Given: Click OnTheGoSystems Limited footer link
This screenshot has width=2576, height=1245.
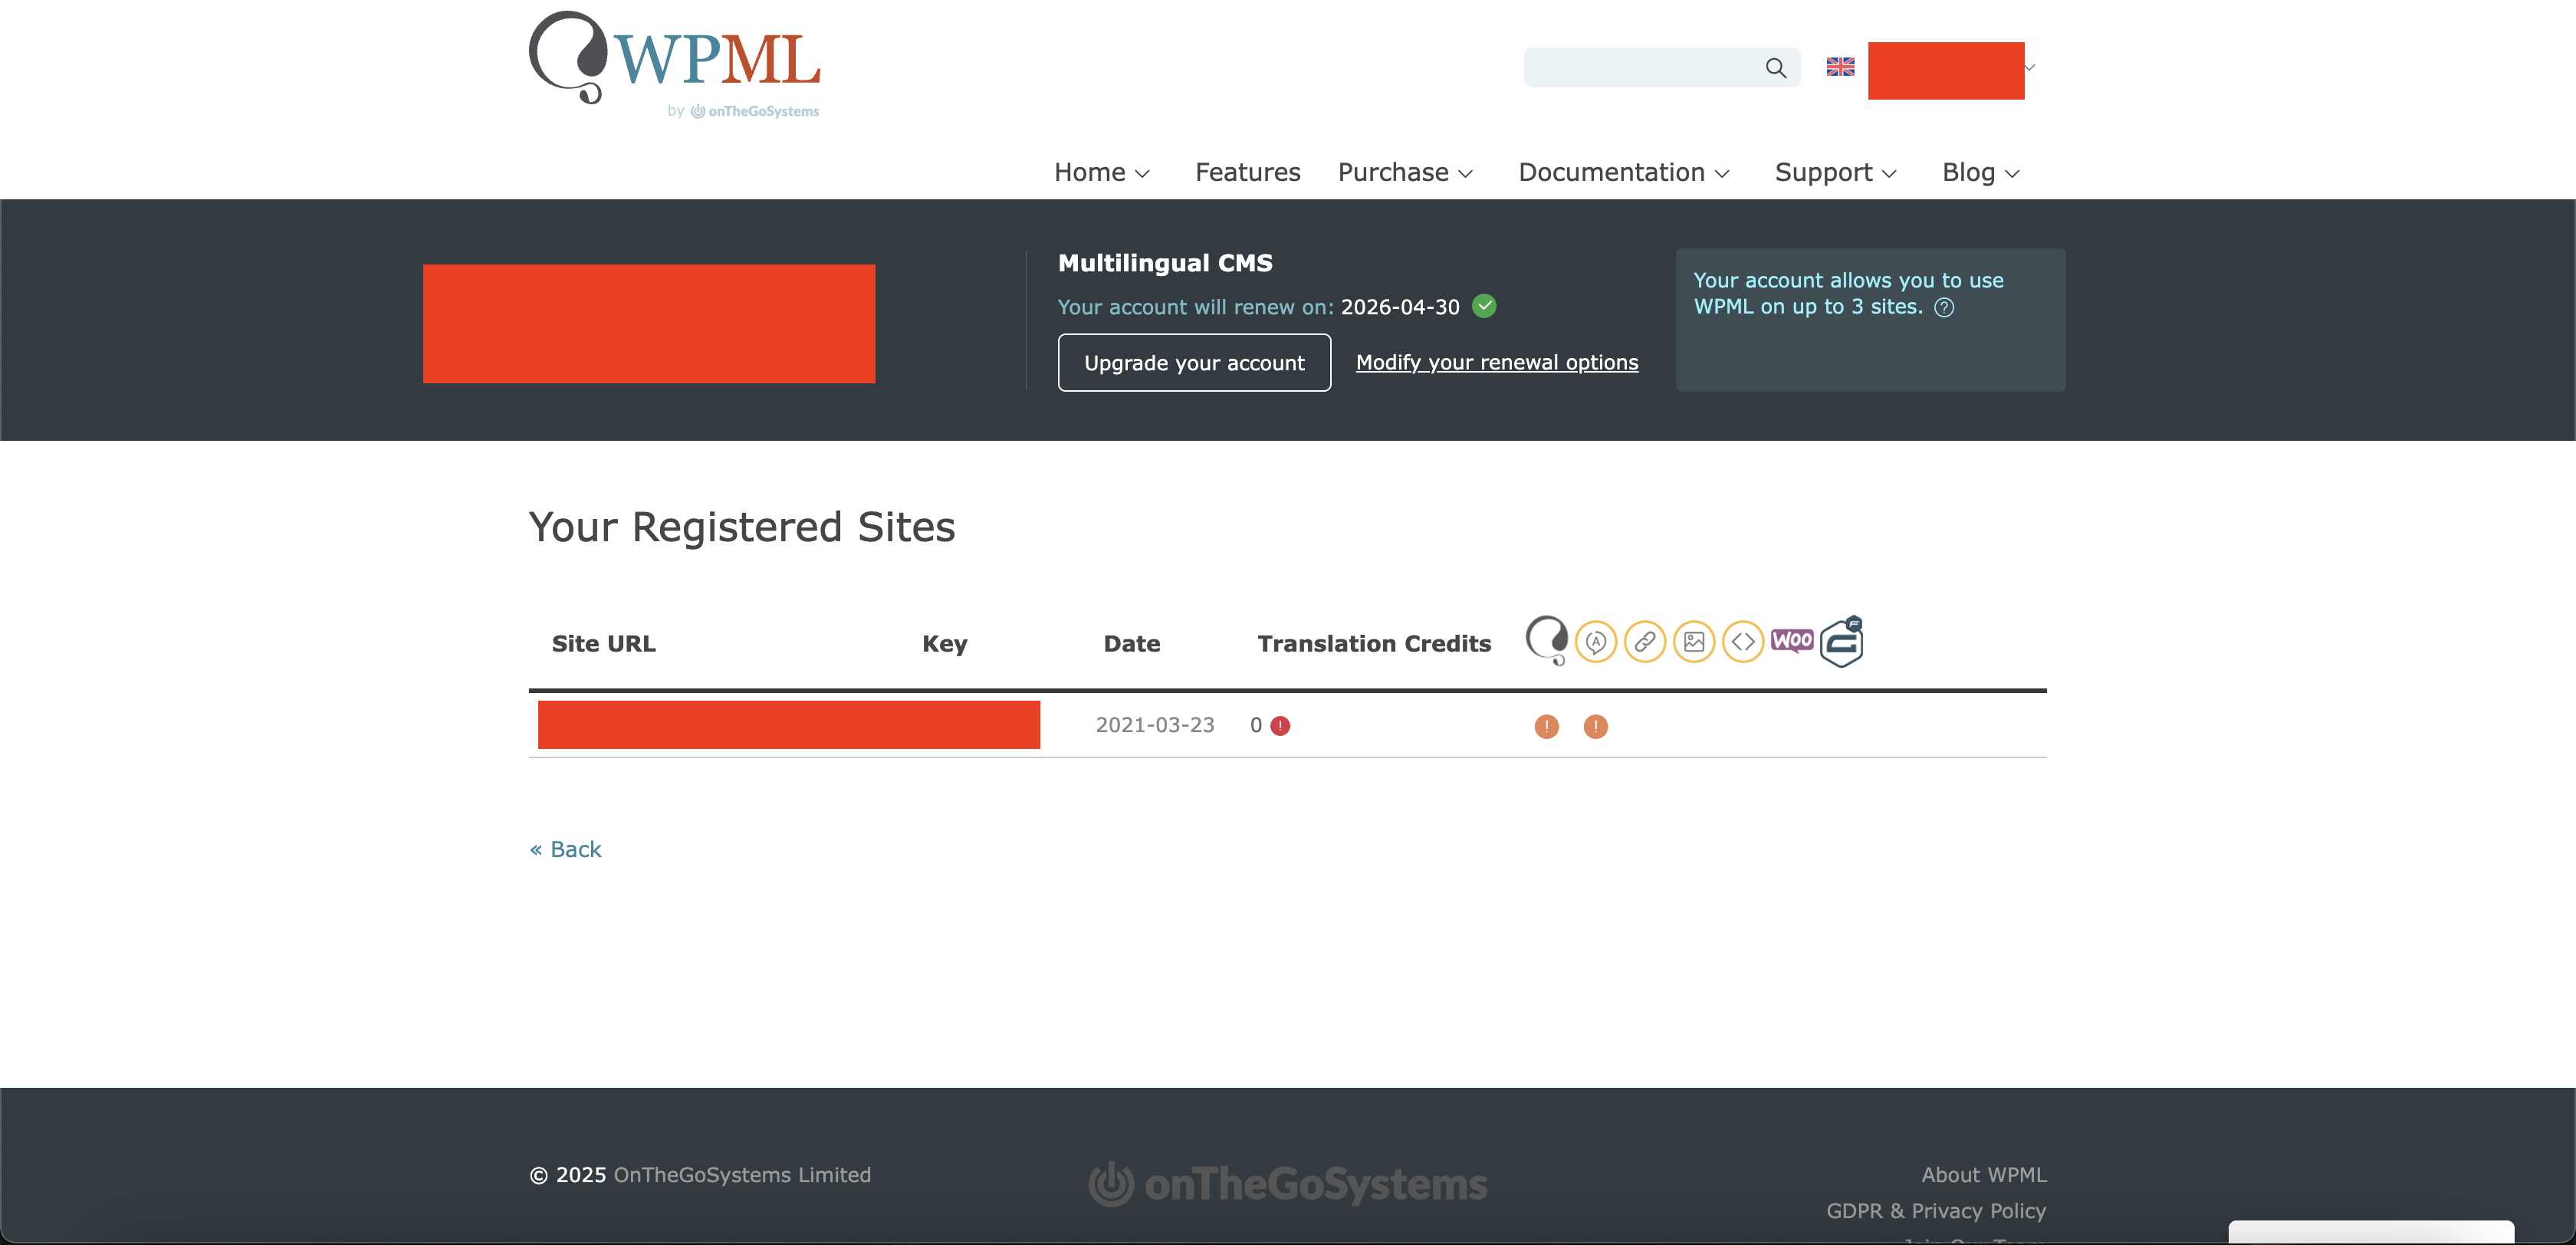Looking at the screenshot, I should pos(742,1175).
